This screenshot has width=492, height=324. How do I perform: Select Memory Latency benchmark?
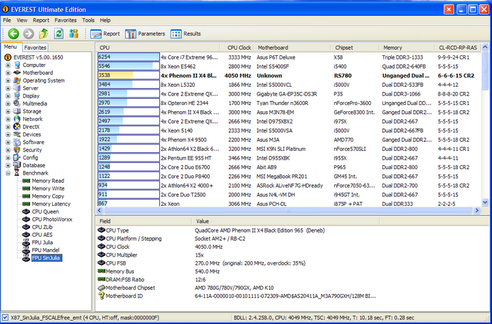point(51,204)
